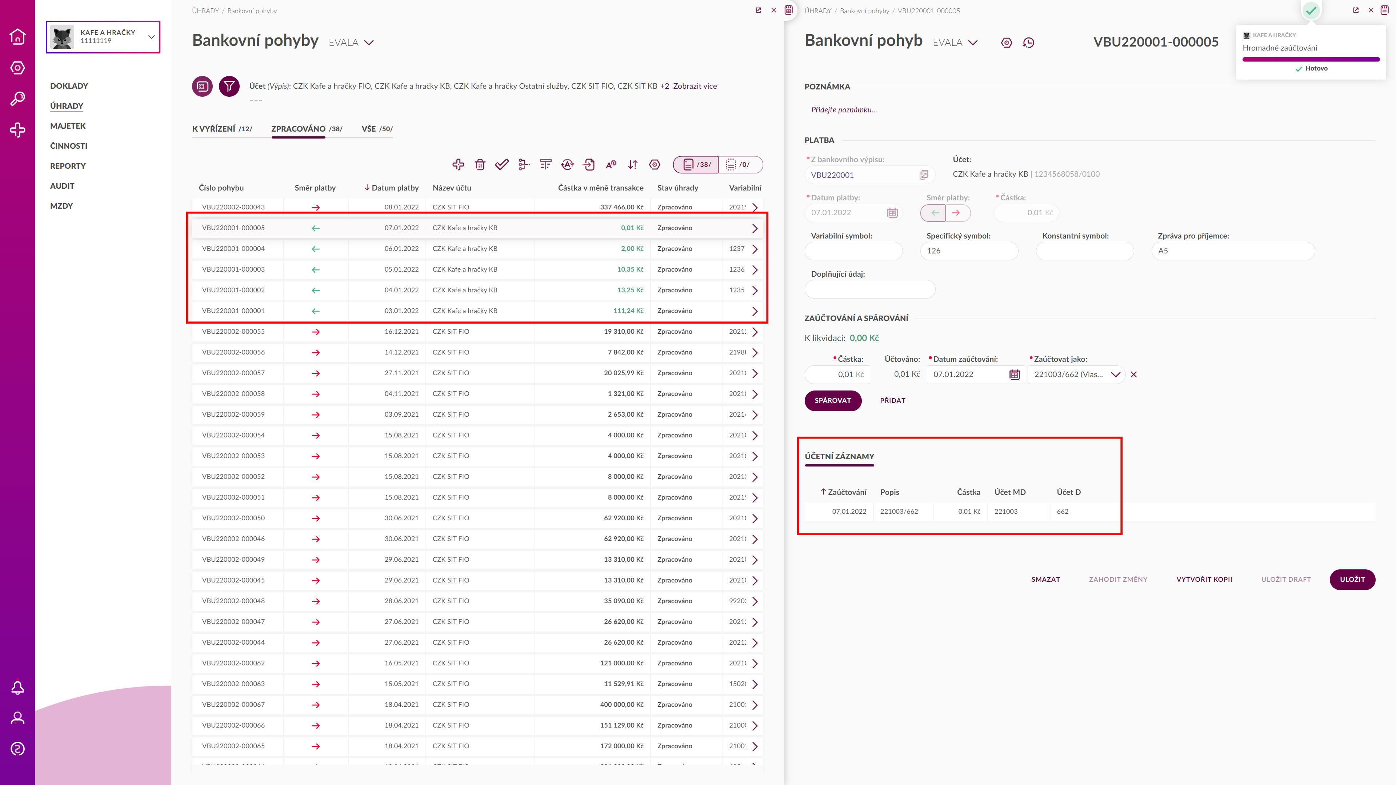This screenshot has width=1396, height=785.
Task: Click the branching workflow icon in the toolbar
Action: [524, 164]
